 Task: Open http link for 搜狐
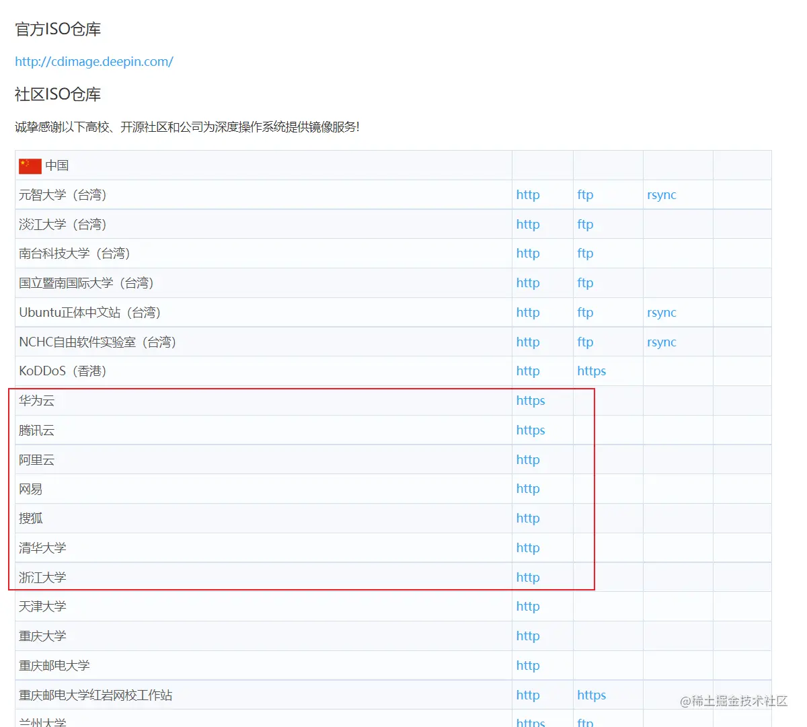click(528, 519)
